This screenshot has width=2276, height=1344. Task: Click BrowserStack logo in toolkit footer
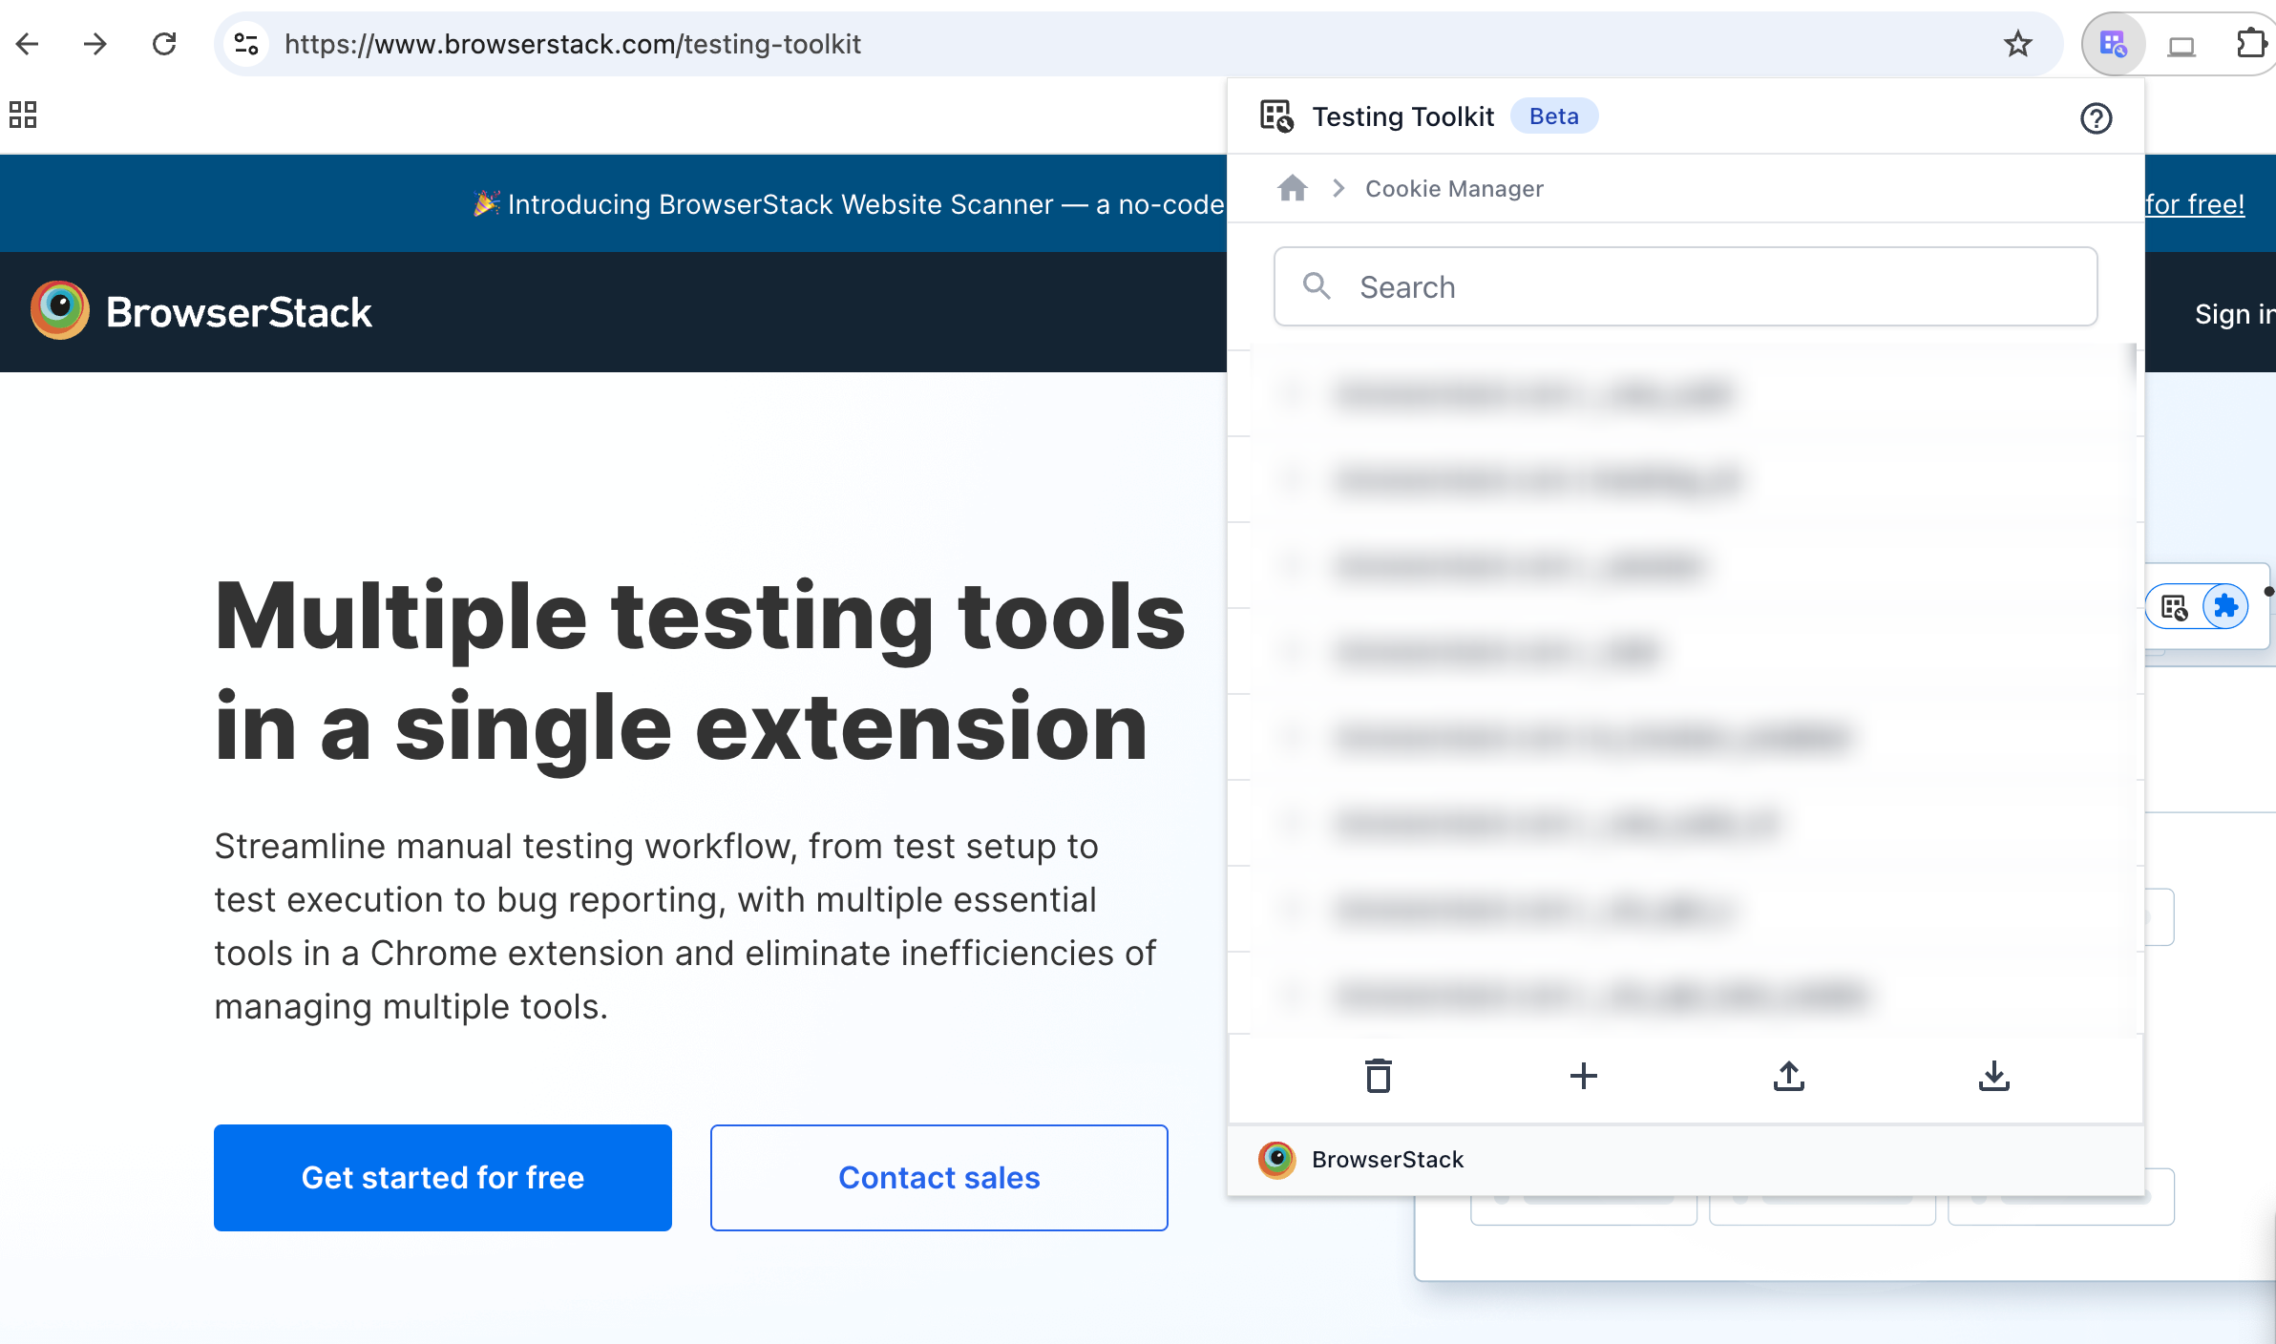pyautogui.click(x=1277, y=1160)
